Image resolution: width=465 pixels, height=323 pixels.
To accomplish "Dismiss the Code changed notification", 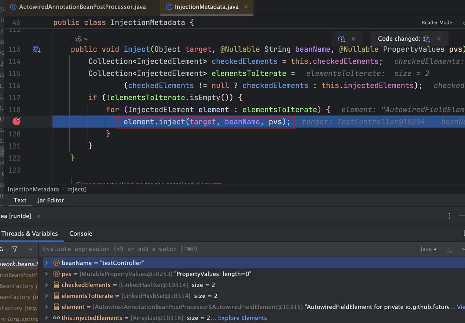I will (x=439, y=38).
